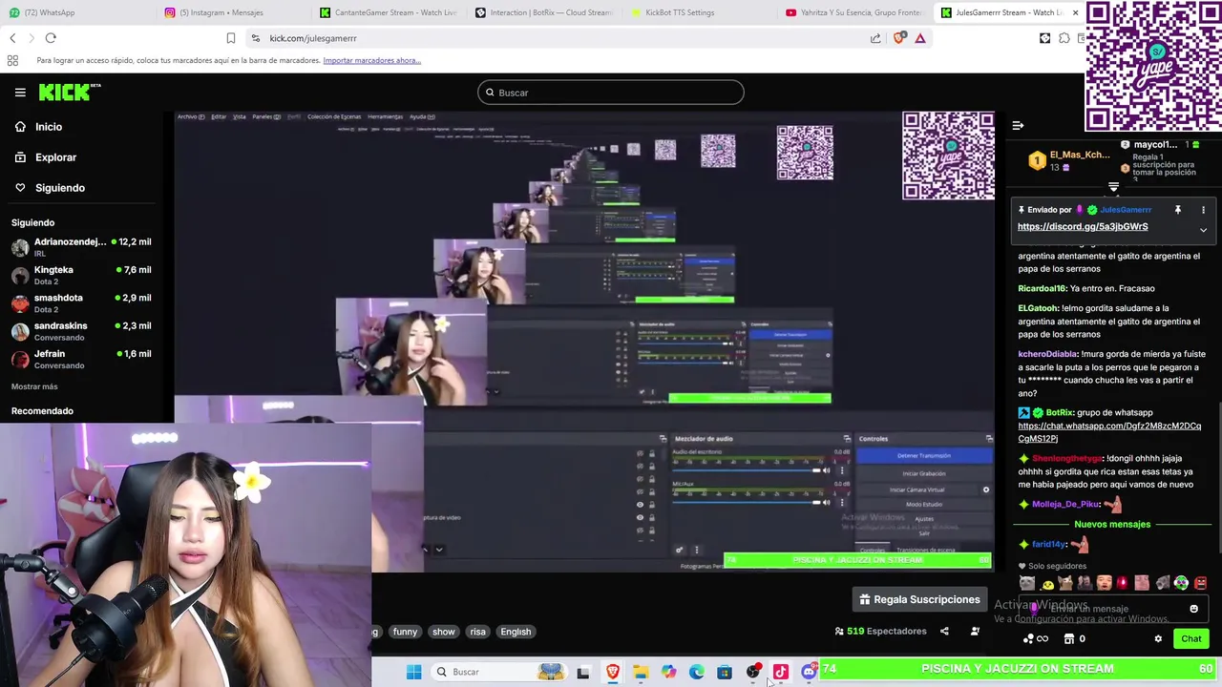Mute Audio del escritorio in streamed OBS
Viewport: 1222px width, 687px height.
(826, 470)
